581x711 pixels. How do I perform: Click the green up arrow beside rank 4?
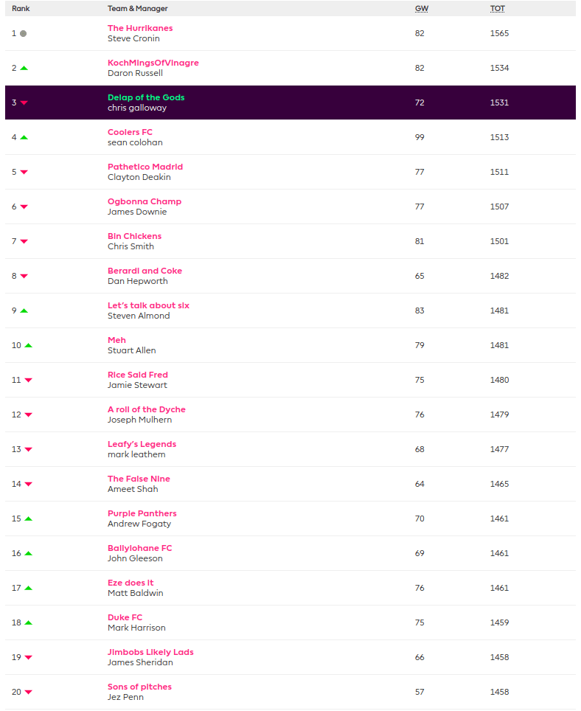point(24,138)
